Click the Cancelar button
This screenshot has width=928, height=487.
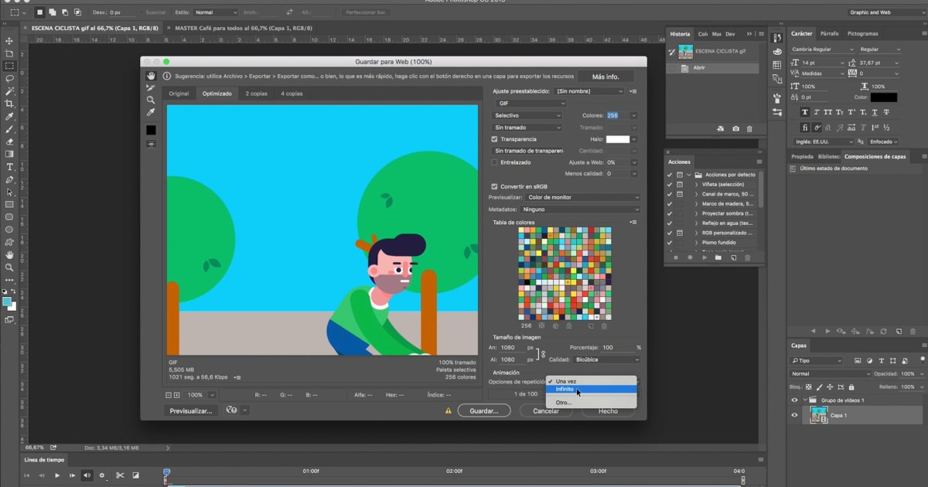(546, 411)
